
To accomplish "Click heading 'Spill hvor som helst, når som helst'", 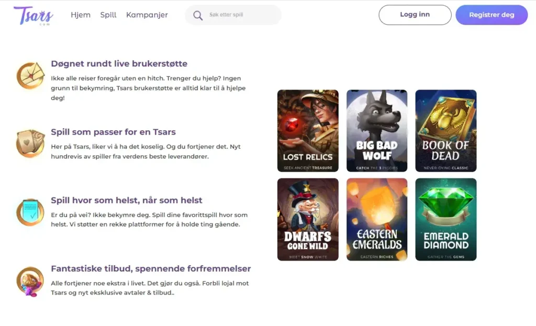I will click(x=127, y=200).
